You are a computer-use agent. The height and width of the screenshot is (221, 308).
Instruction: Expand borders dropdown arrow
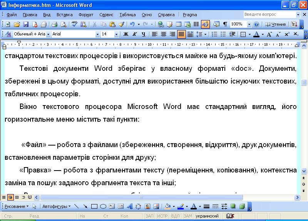[249, 34]
